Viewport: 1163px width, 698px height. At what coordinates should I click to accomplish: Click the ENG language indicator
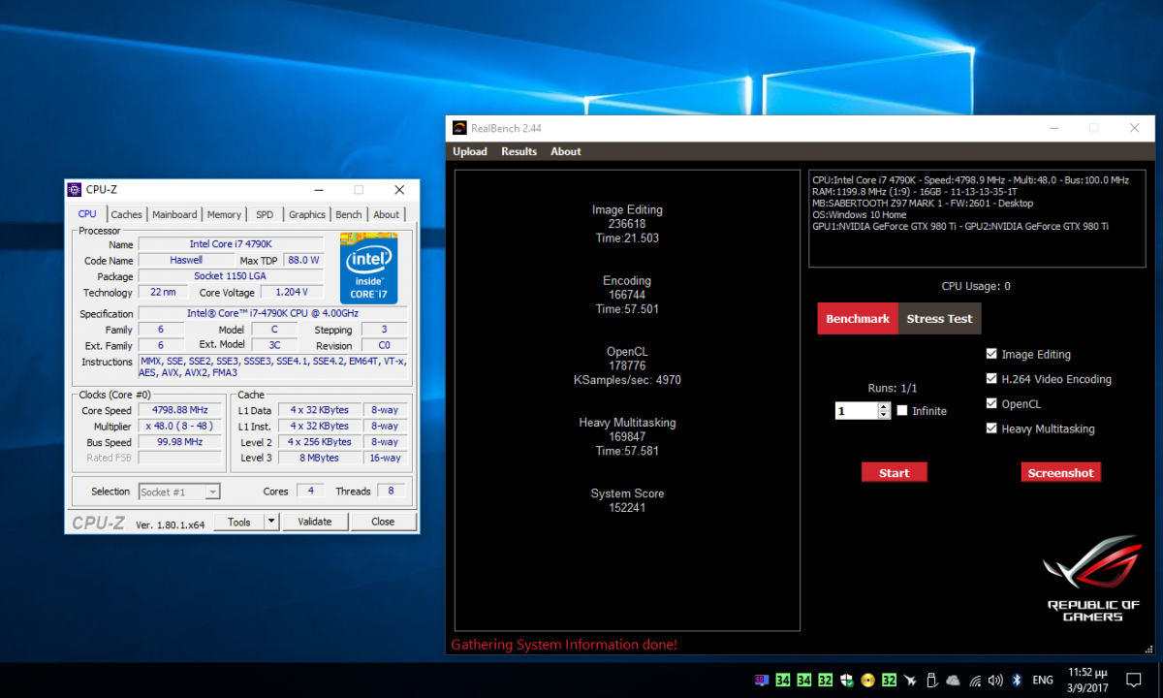[x=1043, y=680]
